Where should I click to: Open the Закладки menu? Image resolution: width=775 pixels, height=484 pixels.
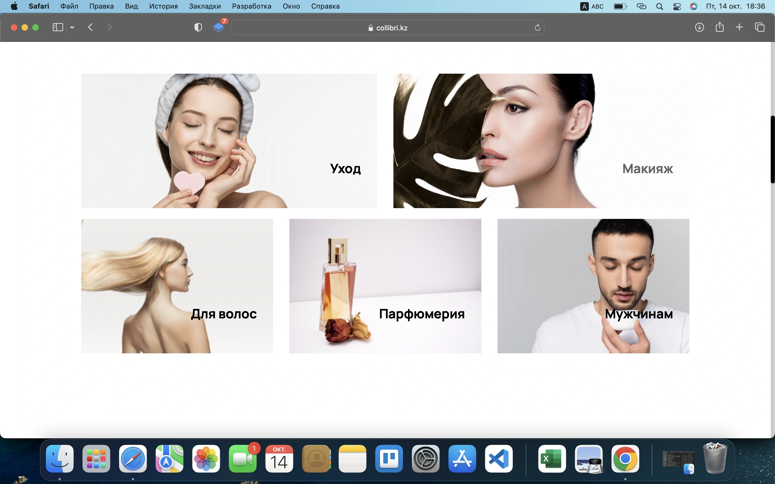[x=205, y=6]
